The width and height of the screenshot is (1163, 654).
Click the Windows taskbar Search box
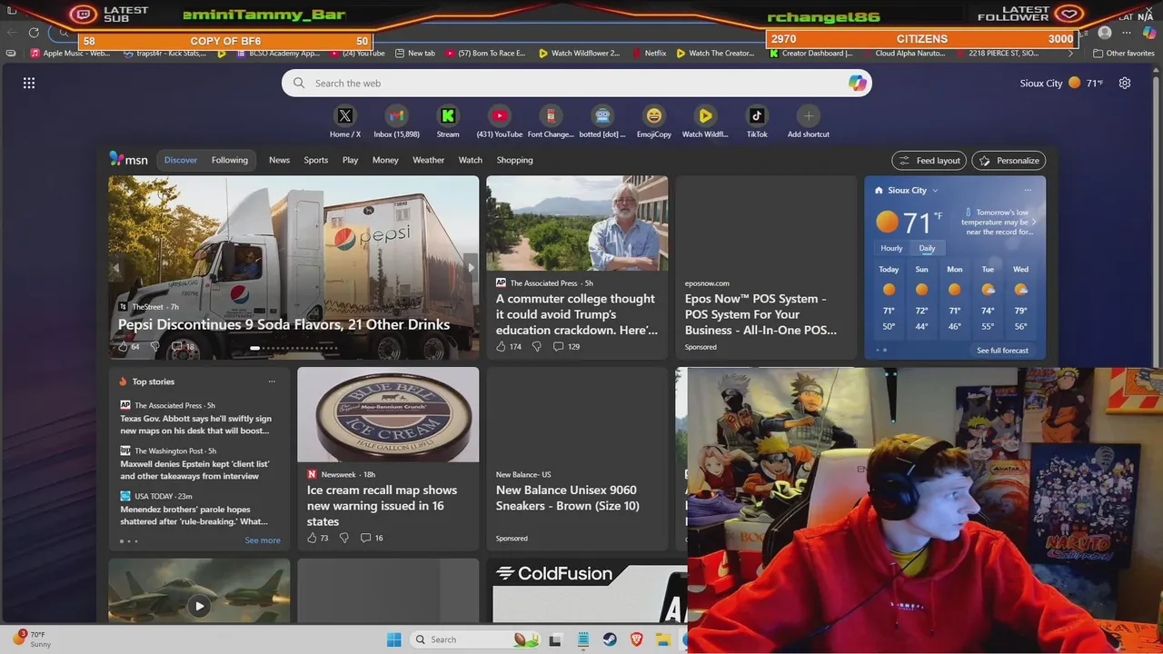tap(475, 639)
